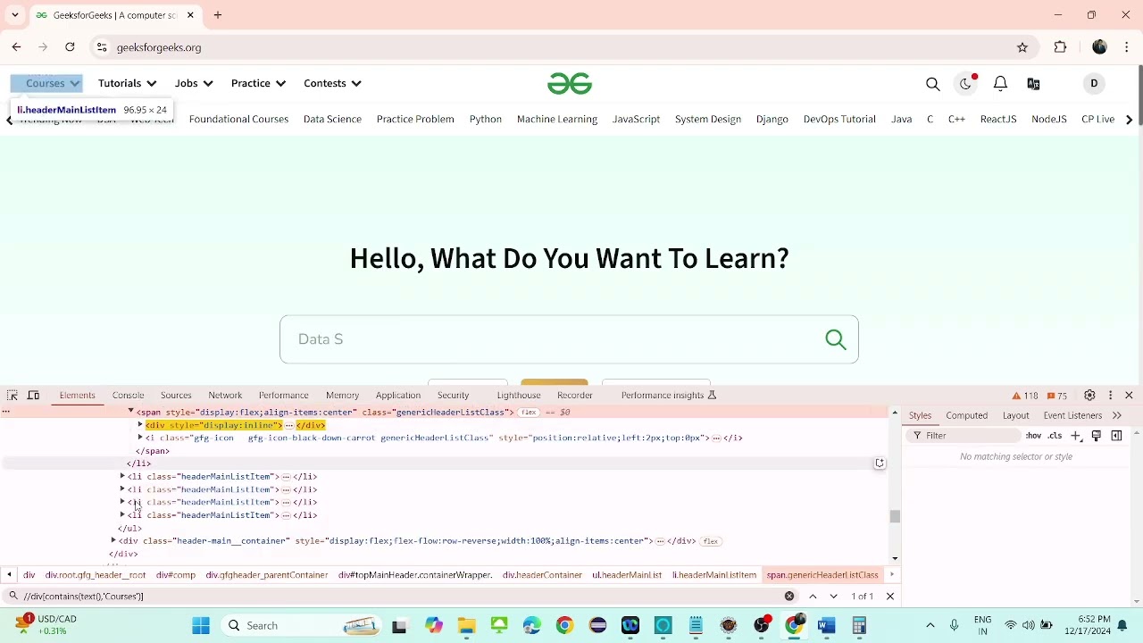
Task: Expand the header-main__container div node
Action: pos(113,540)
